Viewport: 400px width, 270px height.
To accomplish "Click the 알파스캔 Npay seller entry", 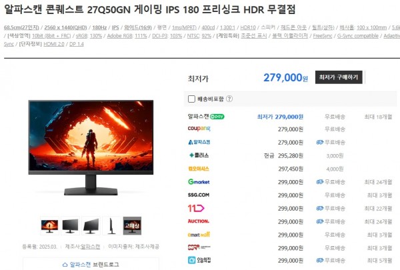I will click(206, 117).
